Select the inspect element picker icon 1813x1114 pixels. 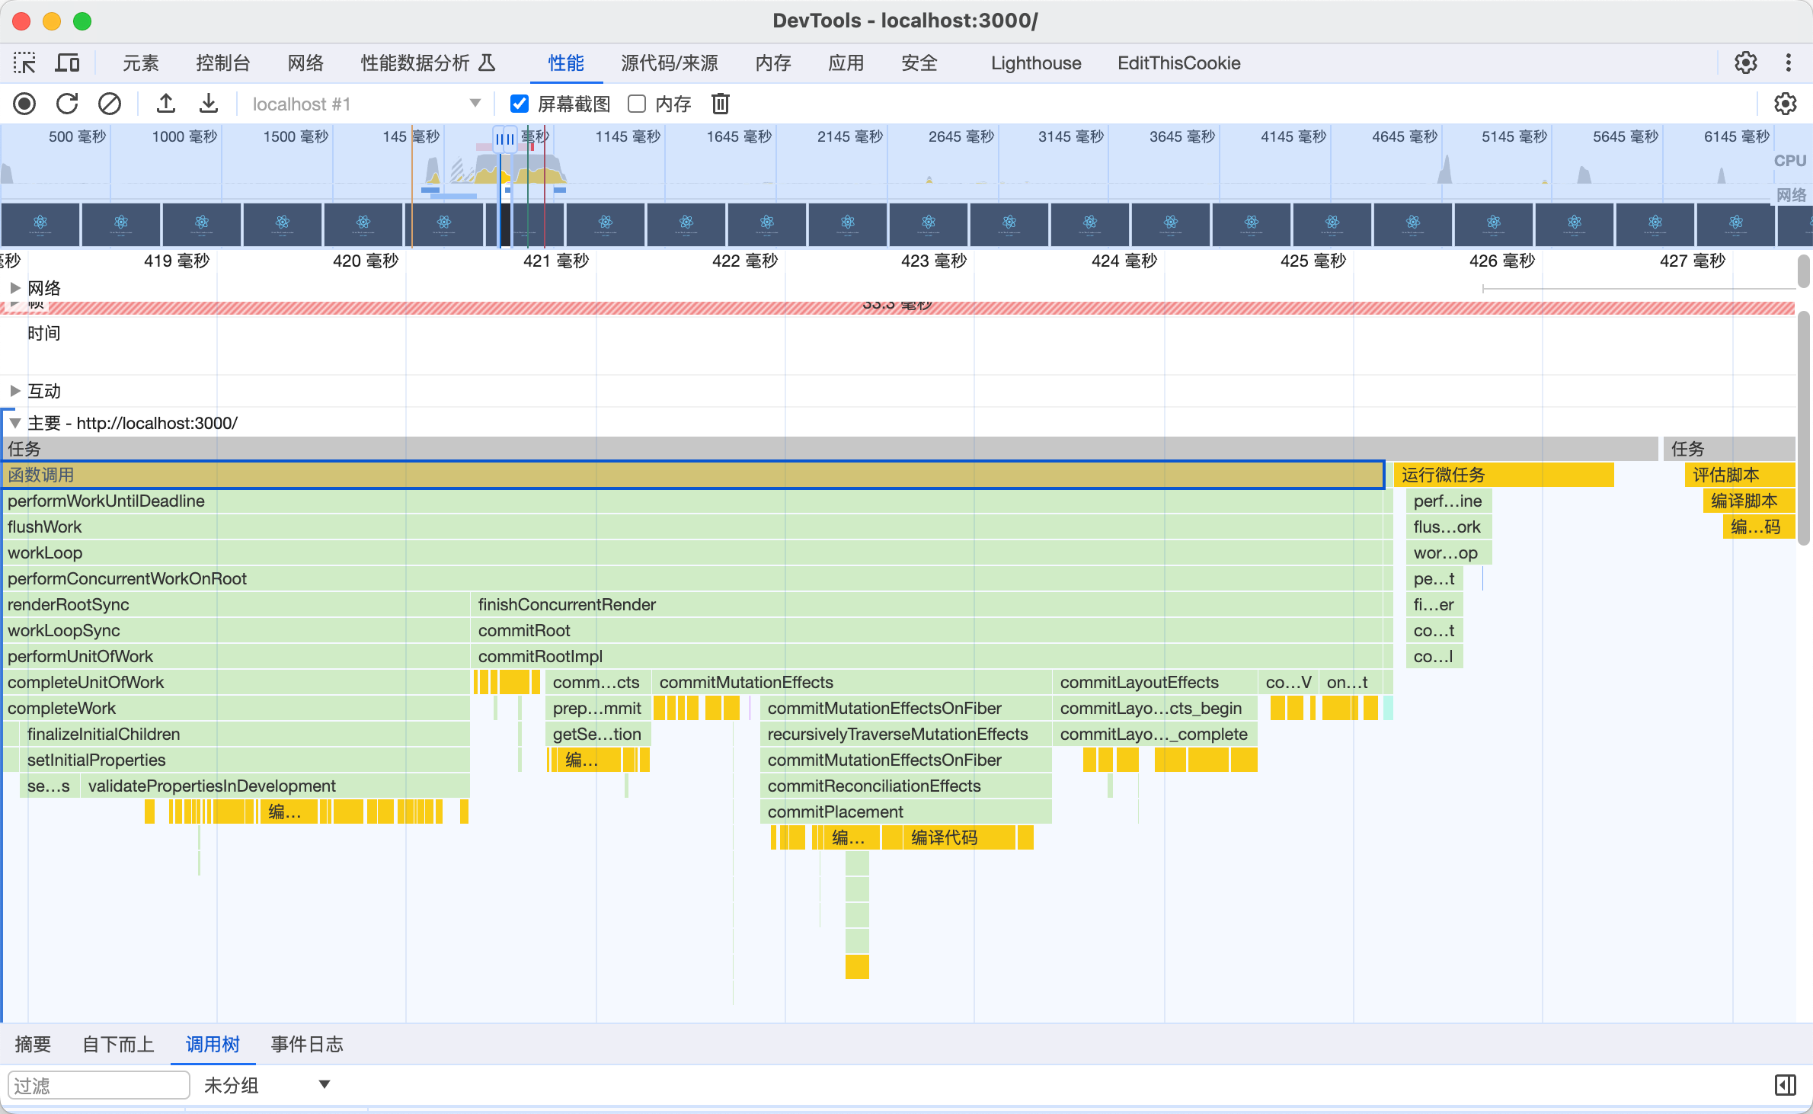click(24, 62)
